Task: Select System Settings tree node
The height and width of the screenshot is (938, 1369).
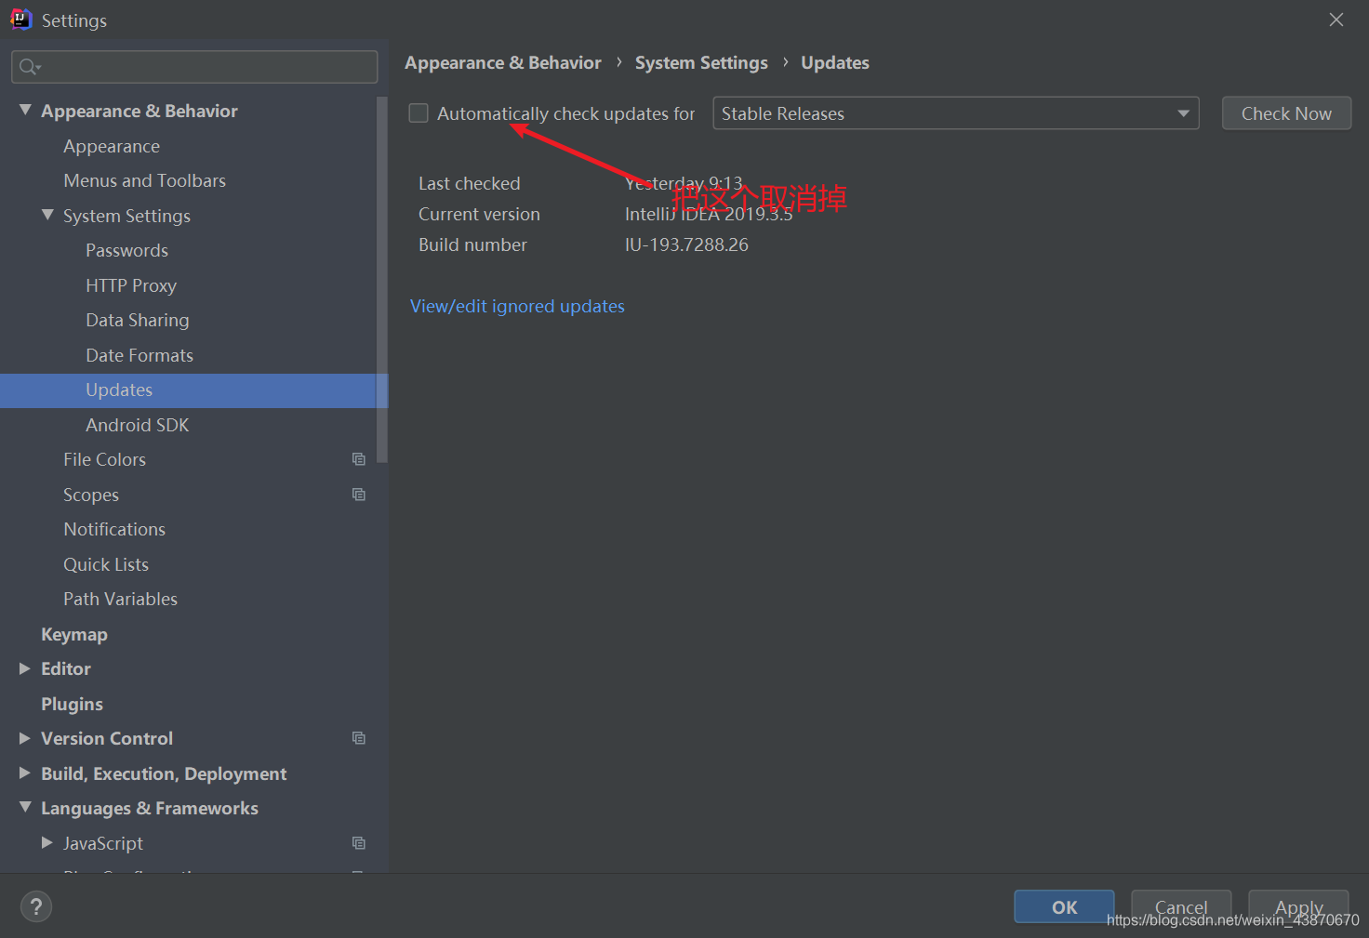Action: [126, 216]
